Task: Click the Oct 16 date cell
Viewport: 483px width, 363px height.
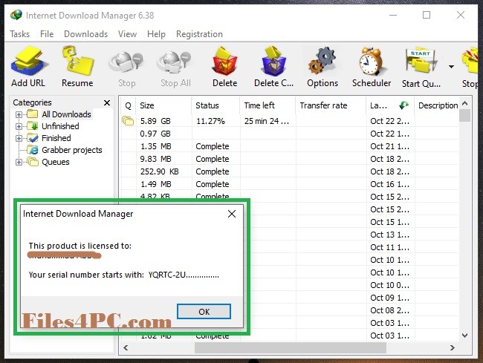Action: tap(389, 184)
